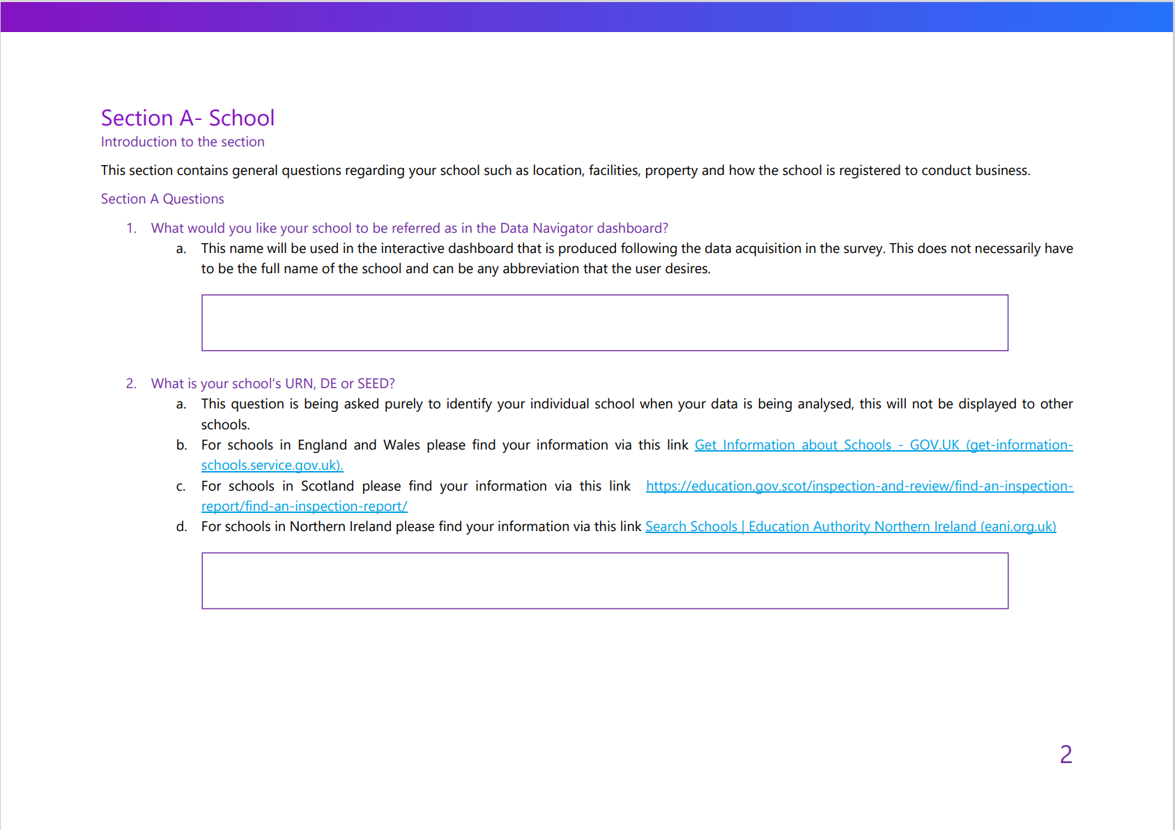
Task: Select the "Section A Questions" label
Action: coord(162,199)
